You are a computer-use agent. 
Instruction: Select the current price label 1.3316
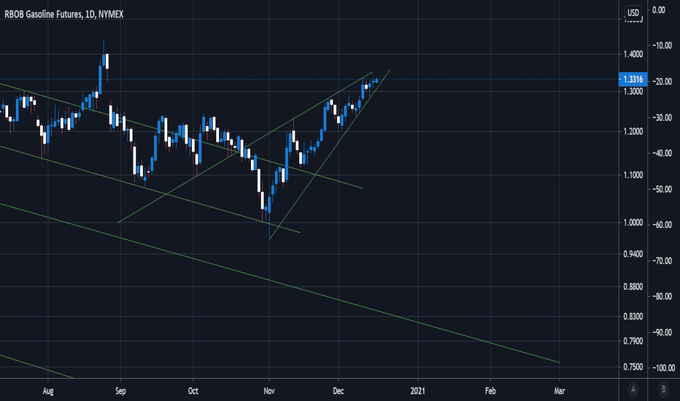click(x=633, y=79)
